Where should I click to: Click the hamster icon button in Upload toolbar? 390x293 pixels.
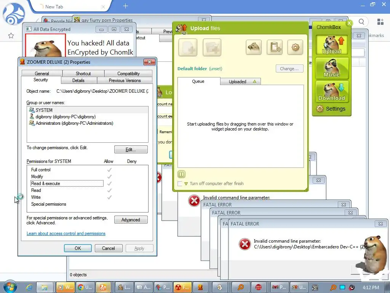point(254,47)
